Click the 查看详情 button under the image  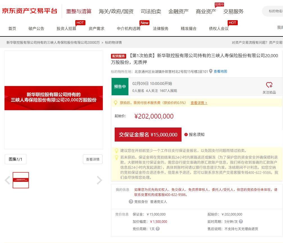(x=92, y=159)
